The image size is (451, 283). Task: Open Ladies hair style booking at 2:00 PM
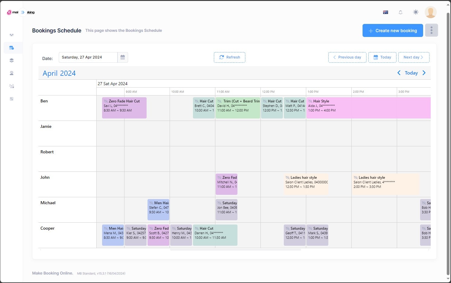click(x=386, y=184)
